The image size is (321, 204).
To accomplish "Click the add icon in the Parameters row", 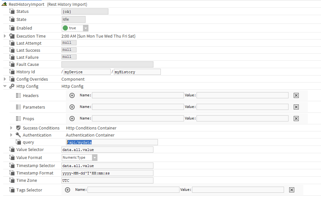I will click(x=72, y=107).
